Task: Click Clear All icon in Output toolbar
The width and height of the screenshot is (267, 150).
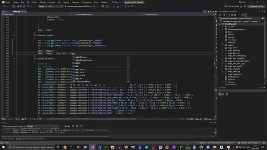Action: tap(73, 126)
